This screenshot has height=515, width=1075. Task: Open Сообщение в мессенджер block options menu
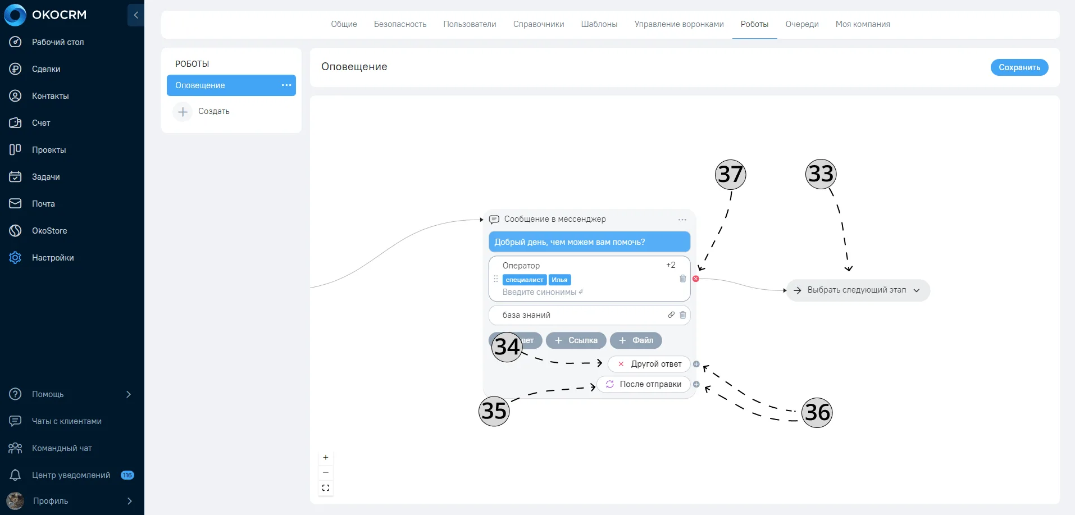(682, 220)
